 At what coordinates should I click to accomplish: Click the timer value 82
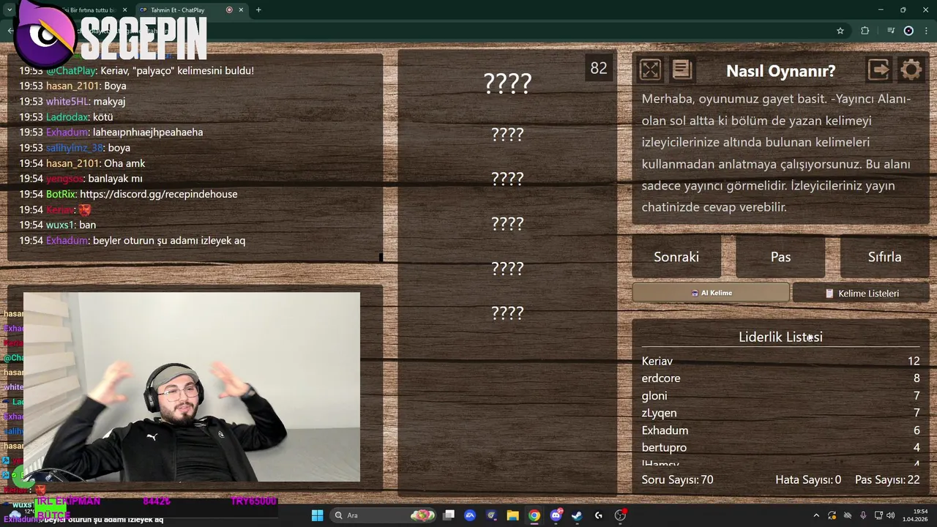coord(599,68)
